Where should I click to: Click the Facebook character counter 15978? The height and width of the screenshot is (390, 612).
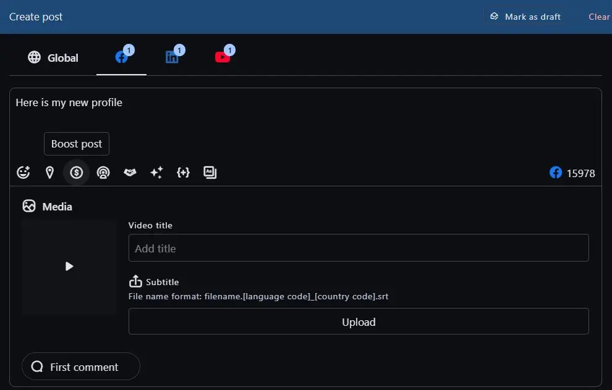[572, 173]
